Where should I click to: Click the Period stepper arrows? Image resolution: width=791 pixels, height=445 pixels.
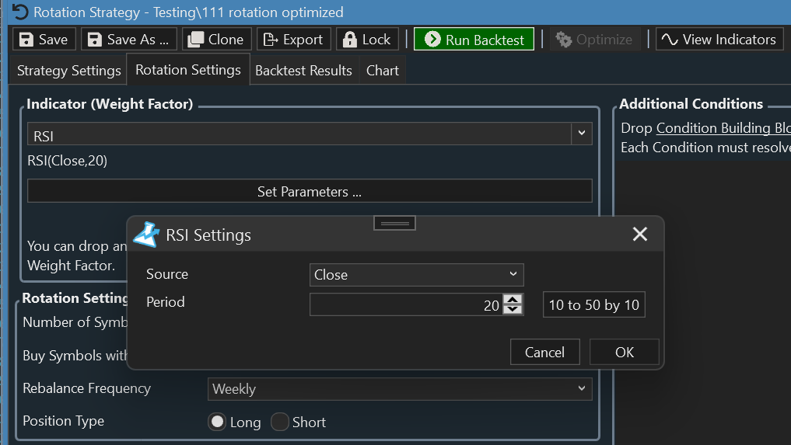(513, 304)
